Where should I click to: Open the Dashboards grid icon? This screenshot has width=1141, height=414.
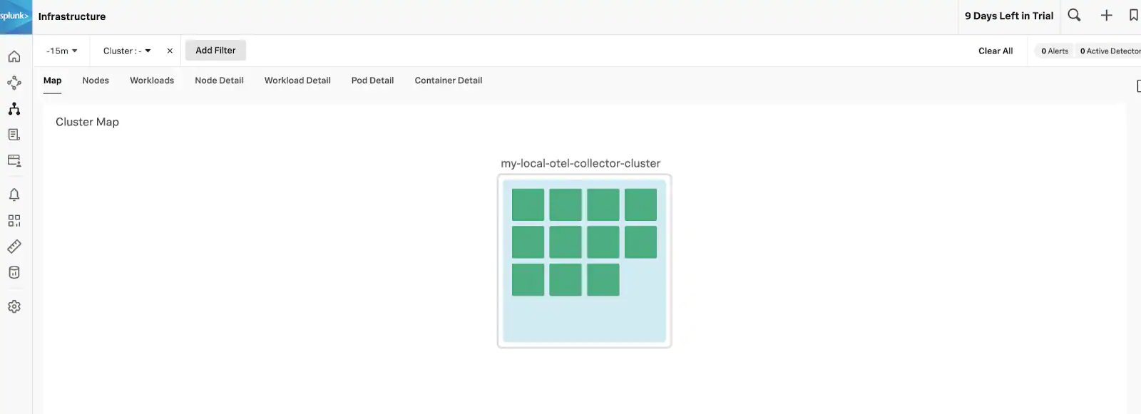pos(14,221)
